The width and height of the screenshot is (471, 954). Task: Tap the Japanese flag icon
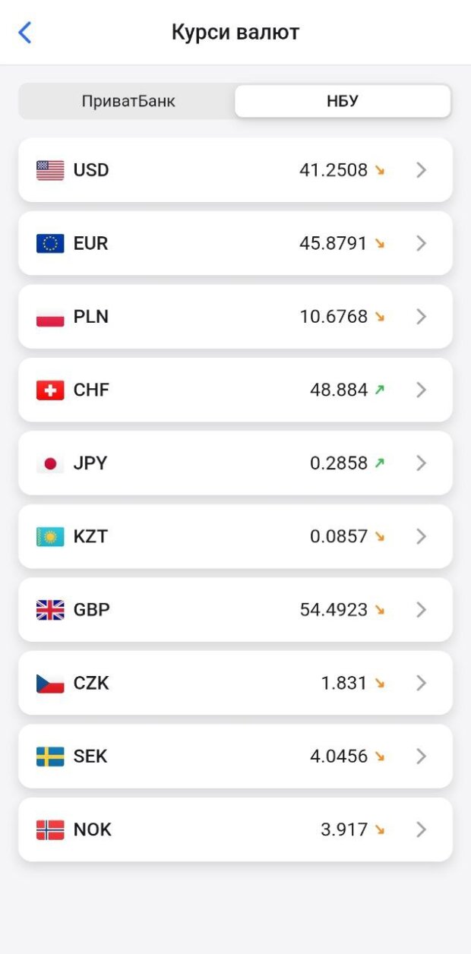[x=50, y=463]
